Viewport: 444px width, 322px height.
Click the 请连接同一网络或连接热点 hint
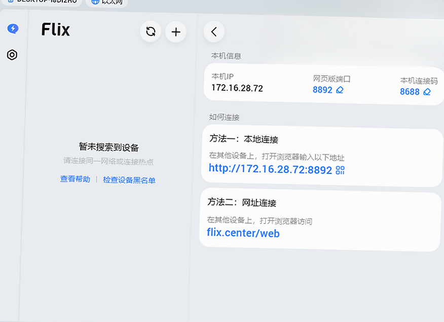pos(108,161)
